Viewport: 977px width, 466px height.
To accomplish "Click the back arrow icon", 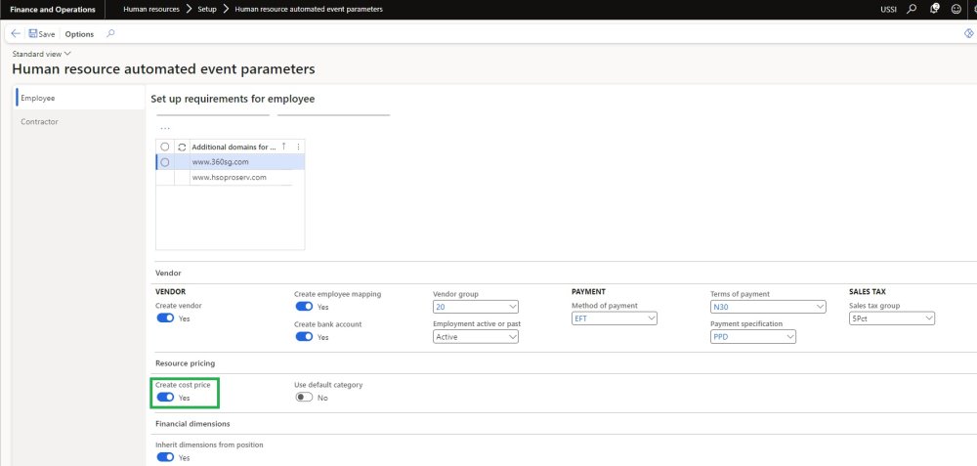I will tap(16, 33).
